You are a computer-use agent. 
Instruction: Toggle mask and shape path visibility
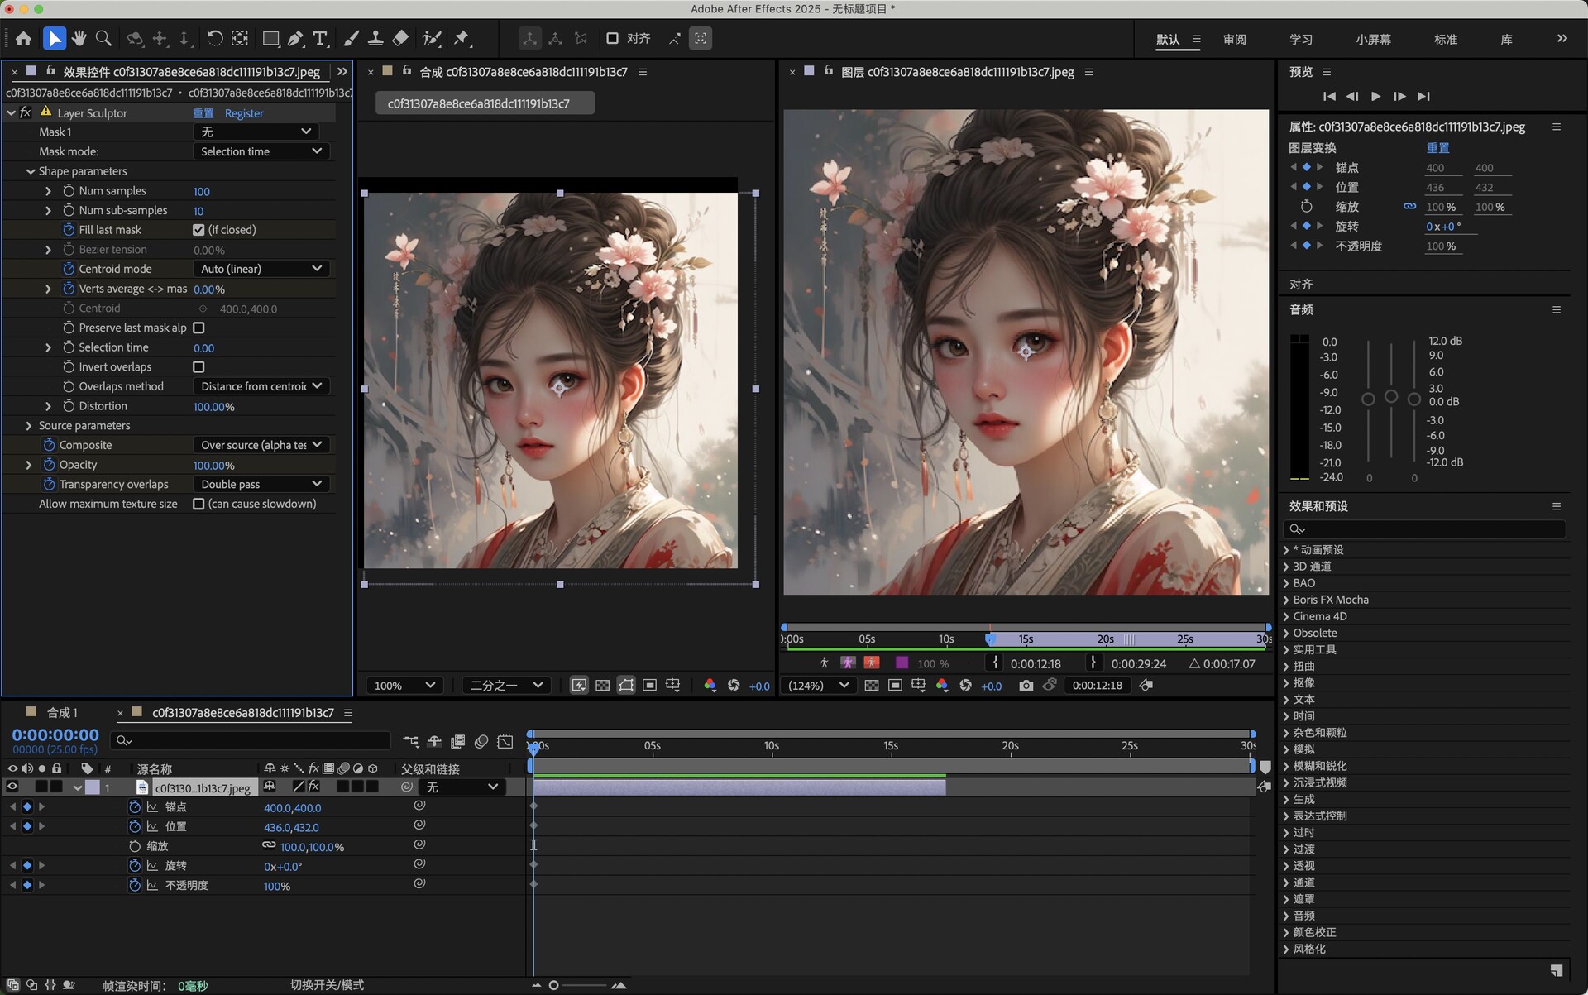(626, 686)
